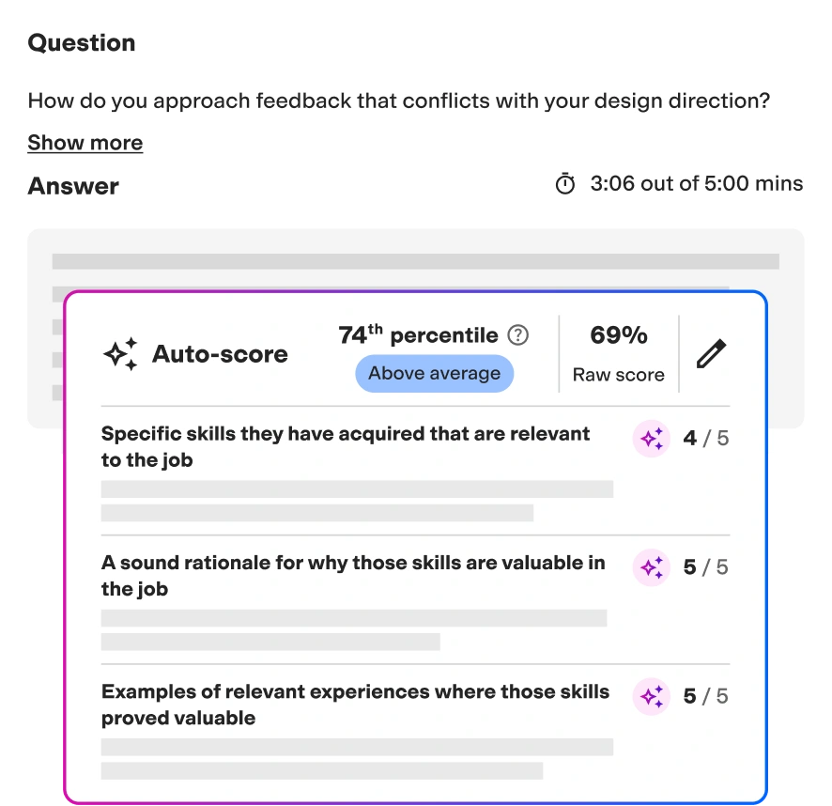The width and height of the screenshot is (832, 806).
Task: Click the stopwatch timer icon
Action: 565,184
